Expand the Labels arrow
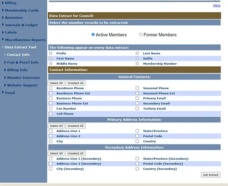The height and width of the screenshot is (186, 228). point(3,32)
